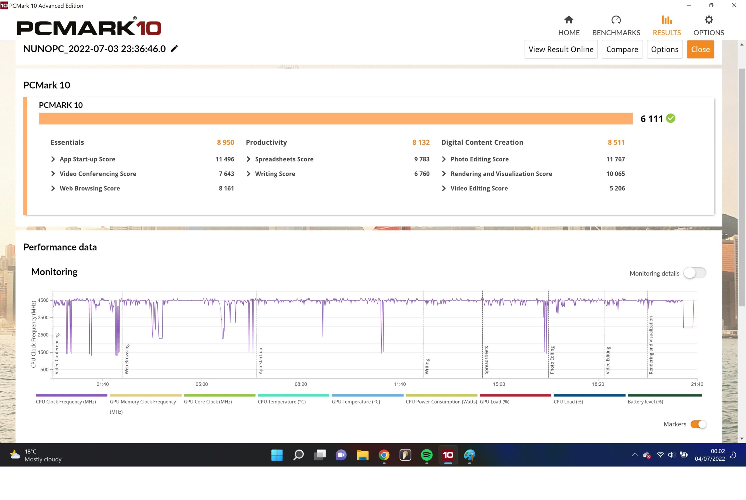
Task: Open Task View on the taskbar
Action: pos(320,455)
